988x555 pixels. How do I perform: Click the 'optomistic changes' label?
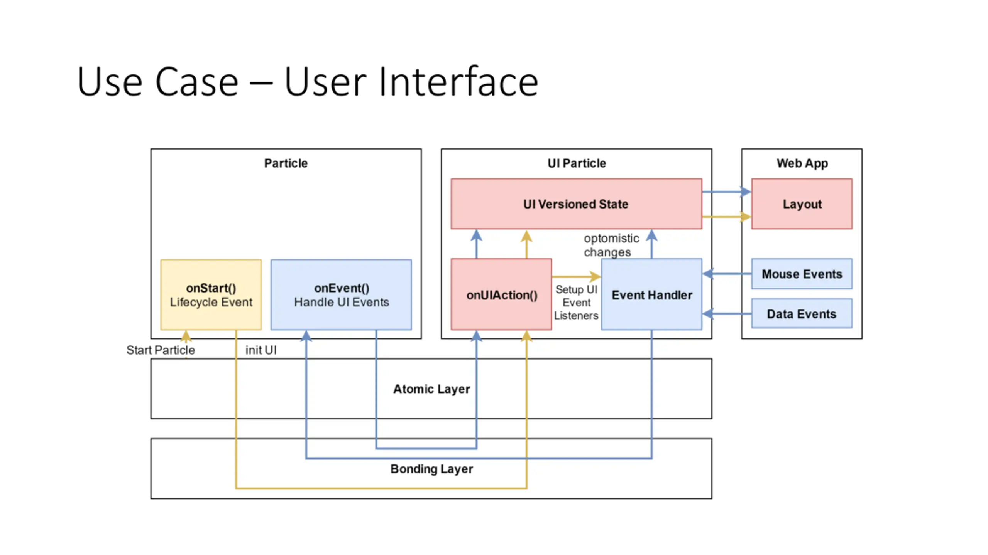pos(611,245)
